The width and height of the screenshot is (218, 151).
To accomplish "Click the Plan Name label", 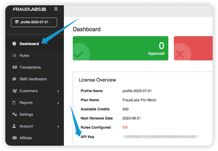I will tap(90, 100).
